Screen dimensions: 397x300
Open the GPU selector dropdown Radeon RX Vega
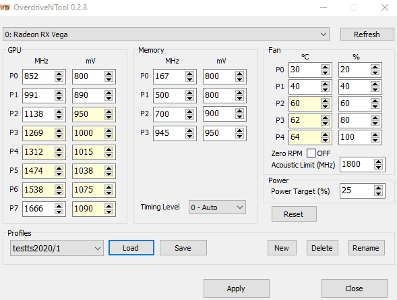(166, 34)
